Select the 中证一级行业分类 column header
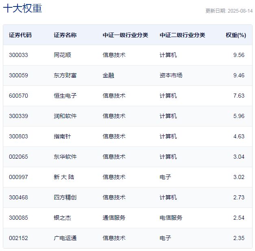The width and height of the screenshot is (255, 251). click(x=125, y=35)
